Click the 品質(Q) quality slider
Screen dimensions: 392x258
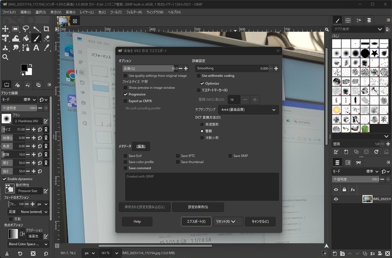(x=150, y=69)
